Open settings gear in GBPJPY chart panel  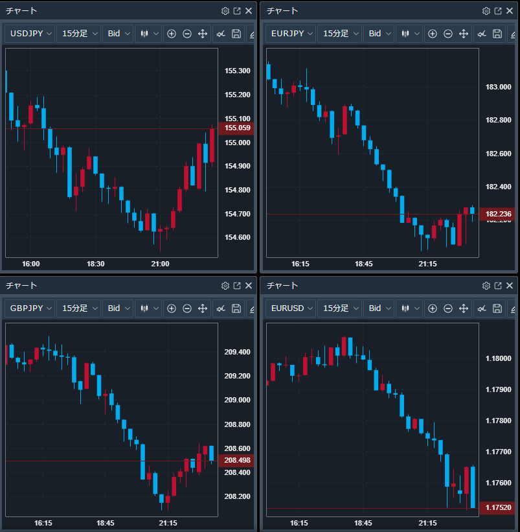[225, 286]
